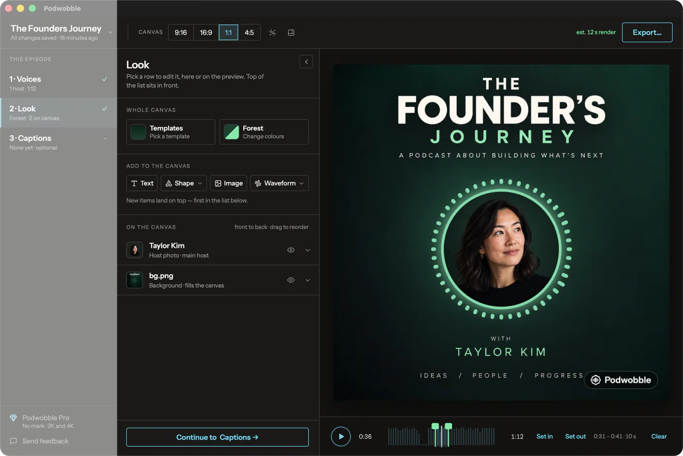Click the sparkle icon beside the 4:5 ratio
683x456 pixels.
272,33
